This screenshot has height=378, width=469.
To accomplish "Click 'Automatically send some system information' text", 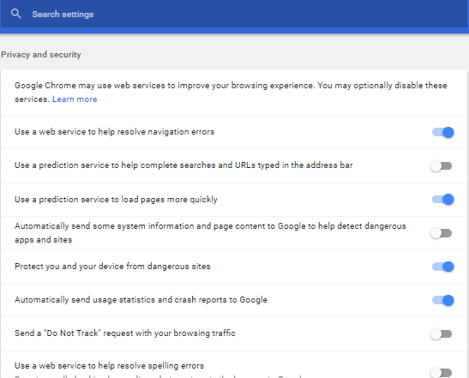I will pos(210,232).
